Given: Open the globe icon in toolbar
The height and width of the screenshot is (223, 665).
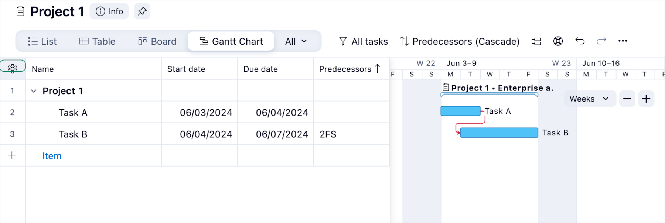Looking at the screenshot, I should (x=558, y=41).
